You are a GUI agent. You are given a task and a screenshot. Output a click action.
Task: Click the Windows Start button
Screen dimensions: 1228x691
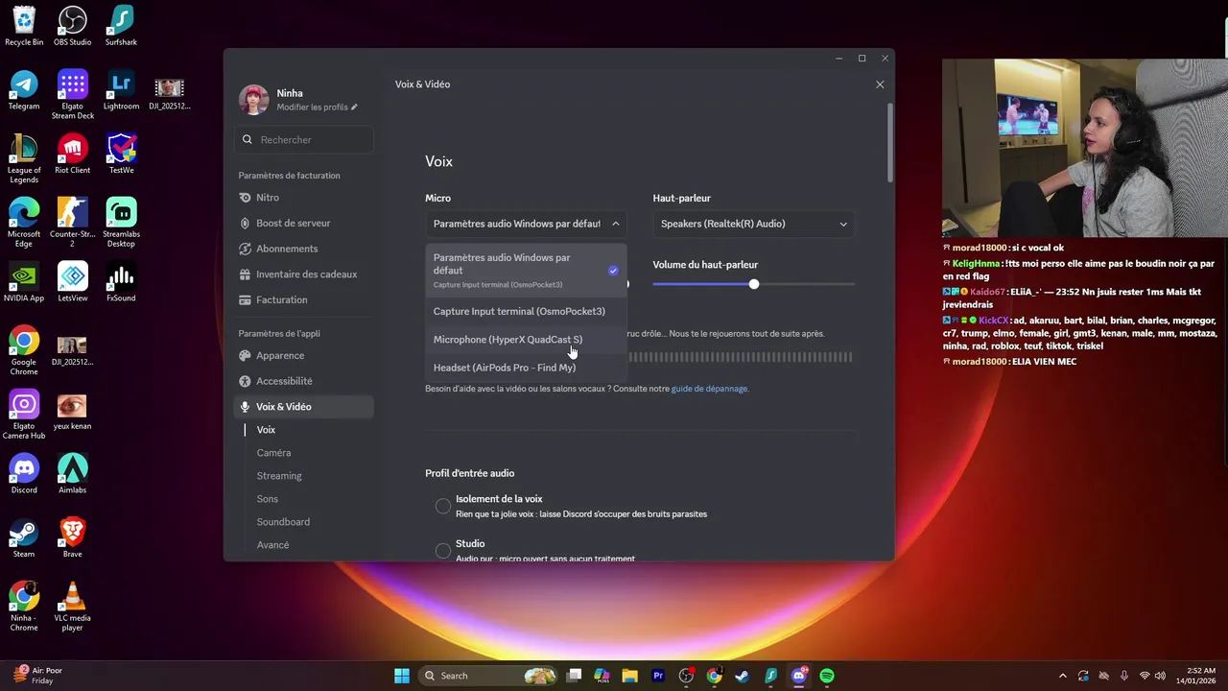[x=402, y=676]
